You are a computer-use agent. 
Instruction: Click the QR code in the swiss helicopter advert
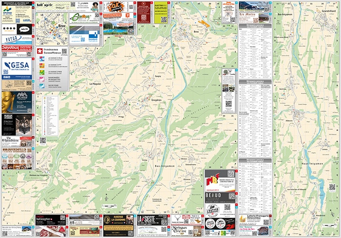pos(63,218)
